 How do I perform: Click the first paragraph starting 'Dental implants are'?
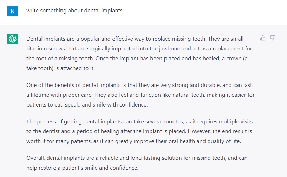139,54
